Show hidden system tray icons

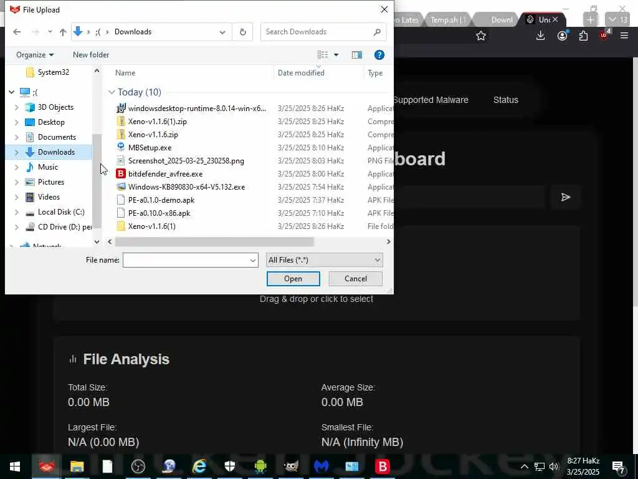(525, 467)
